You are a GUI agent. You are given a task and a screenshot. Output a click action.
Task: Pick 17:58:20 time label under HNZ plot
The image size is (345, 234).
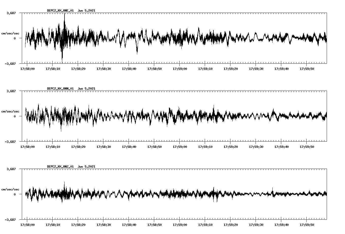[78, 225]
